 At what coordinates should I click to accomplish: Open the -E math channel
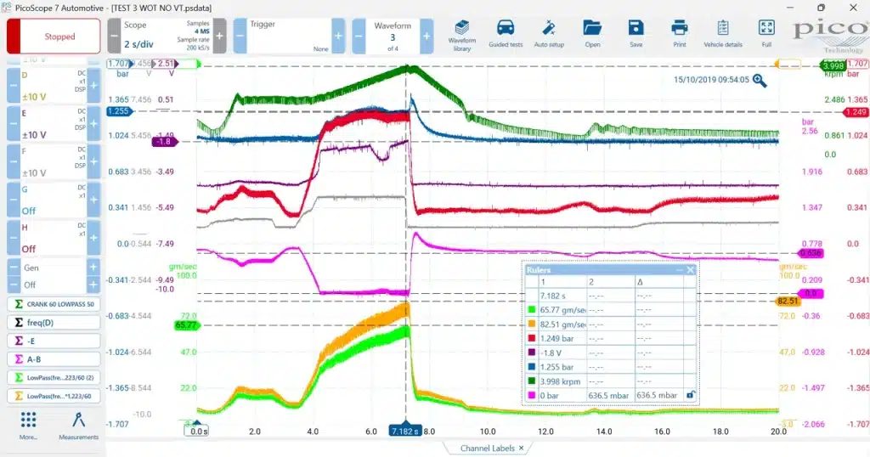54,341
